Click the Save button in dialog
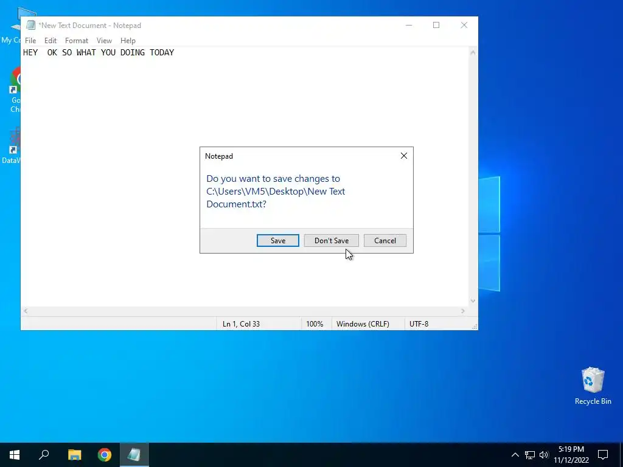Viewport: 623px width, 467px height. (277, 240)
